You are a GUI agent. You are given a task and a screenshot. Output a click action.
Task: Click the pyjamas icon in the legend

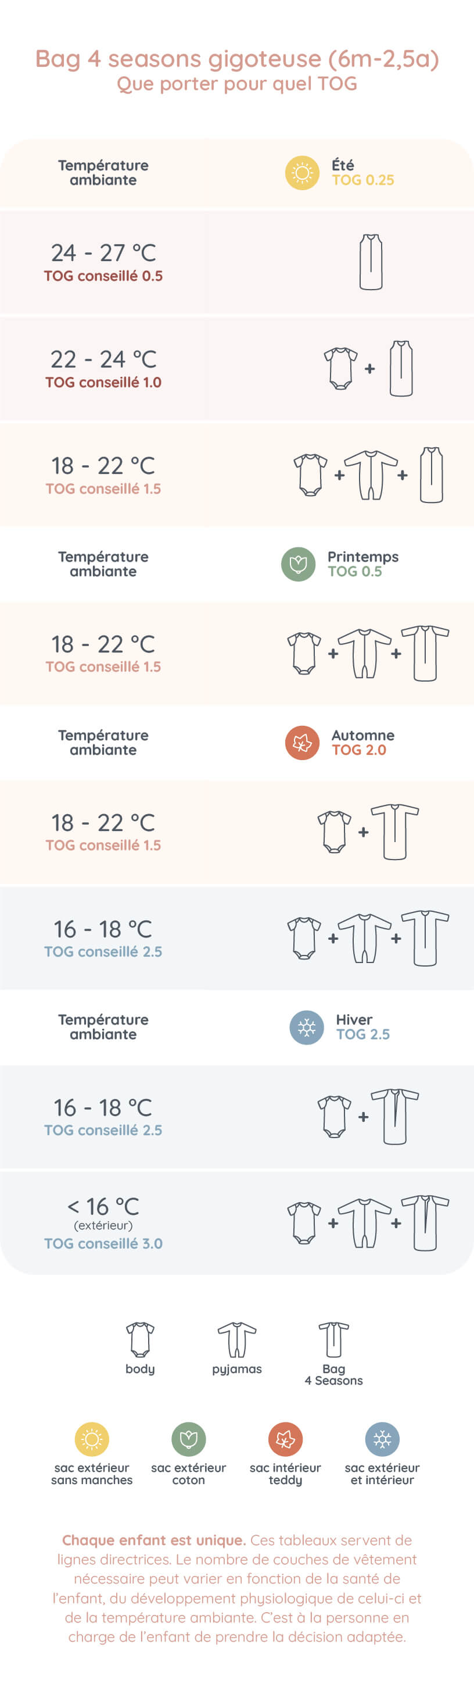(x=237, y=1339)
